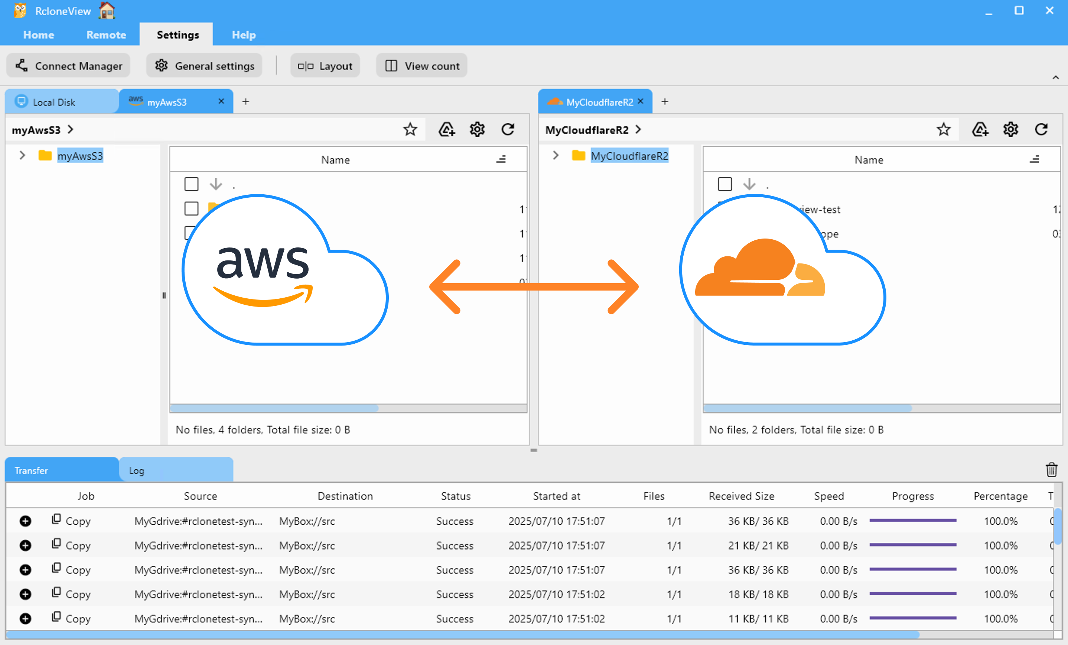This screenshot has height=645, width=1068.
Task: Expand the MyCloudflareR2 folder in the tree
Action: (556, 155)
